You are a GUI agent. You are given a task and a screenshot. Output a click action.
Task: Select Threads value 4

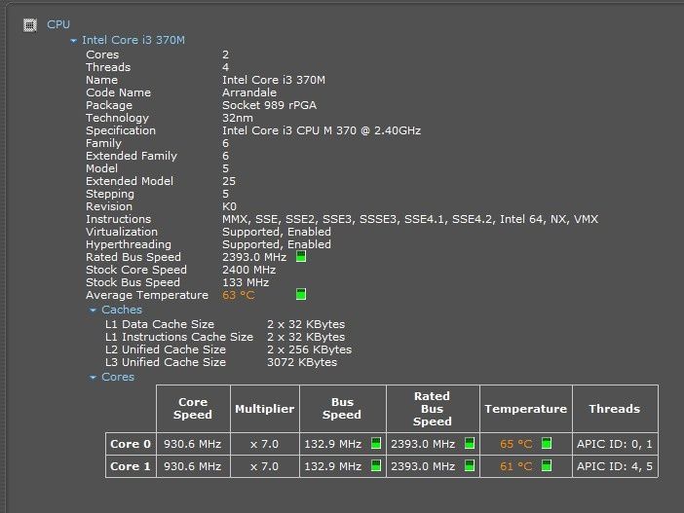225,67
